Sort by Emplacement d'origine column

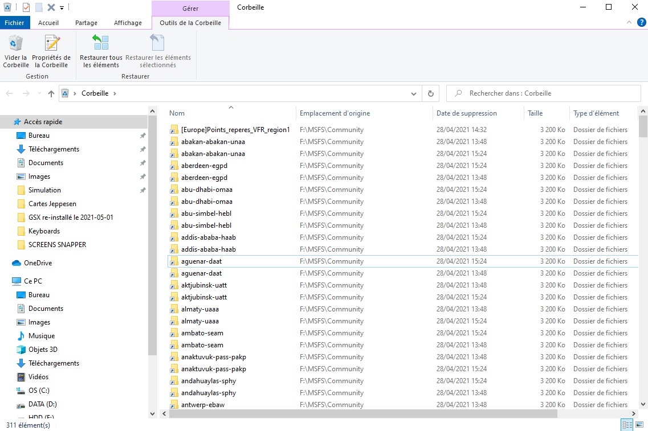364,113
